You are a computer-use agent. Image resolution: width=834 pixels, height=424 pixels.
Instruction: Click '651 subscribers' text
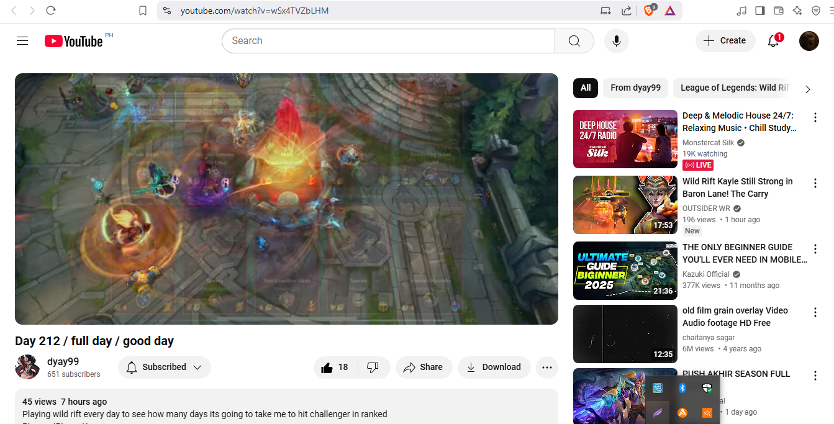[73, 374]
